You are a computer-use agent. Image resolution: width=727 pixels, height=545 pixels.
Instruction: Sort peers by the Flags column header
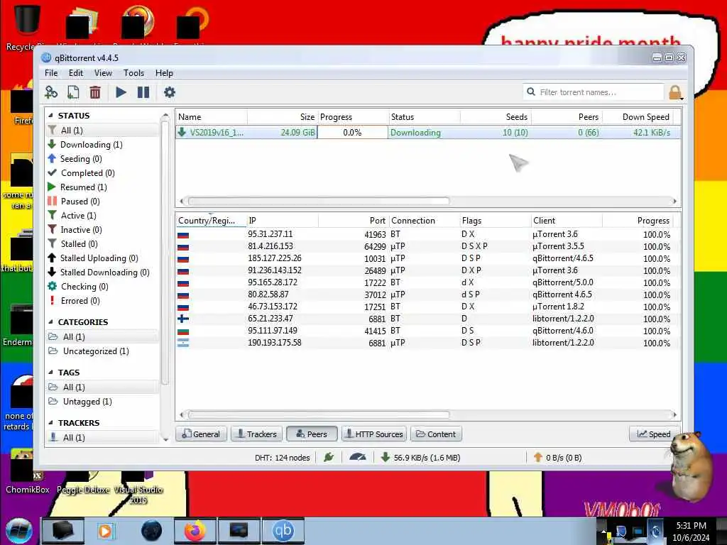click(496, 221)
